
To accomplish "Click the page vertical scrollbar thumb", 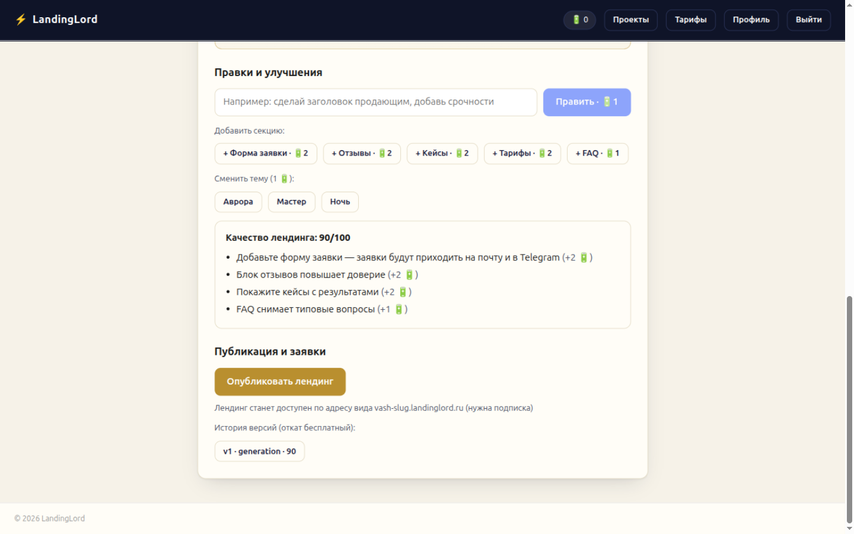I will click(849, 409).
